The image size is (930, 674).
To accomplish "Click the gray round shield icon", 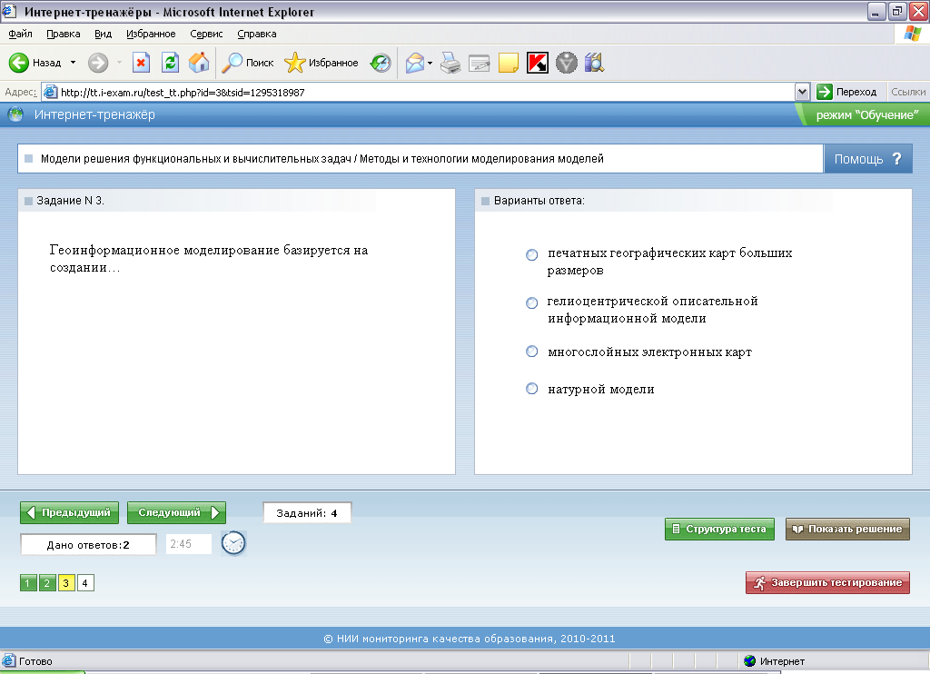I will (x=567, y=63).
